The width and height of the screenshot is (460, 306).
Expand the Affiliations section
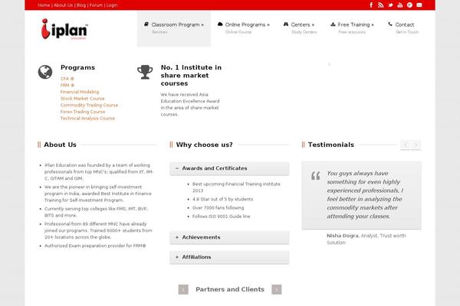pos(229,257)
